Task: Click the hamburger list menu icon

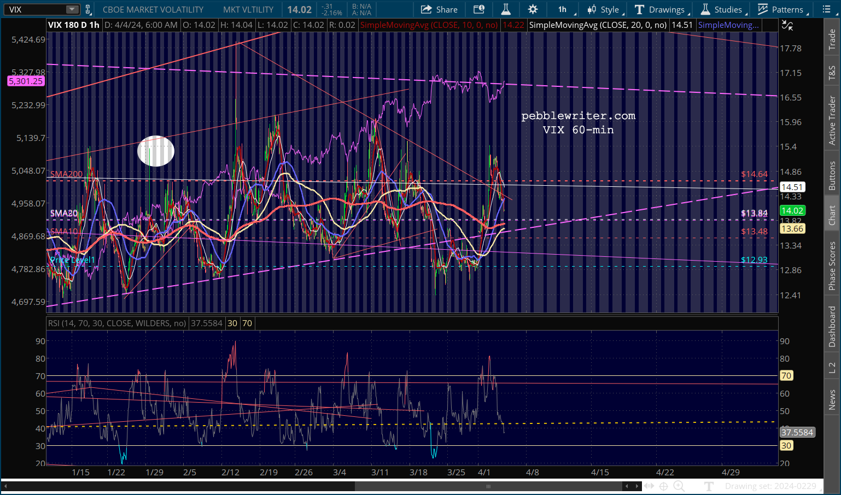Action: click(x=826, y=9)
